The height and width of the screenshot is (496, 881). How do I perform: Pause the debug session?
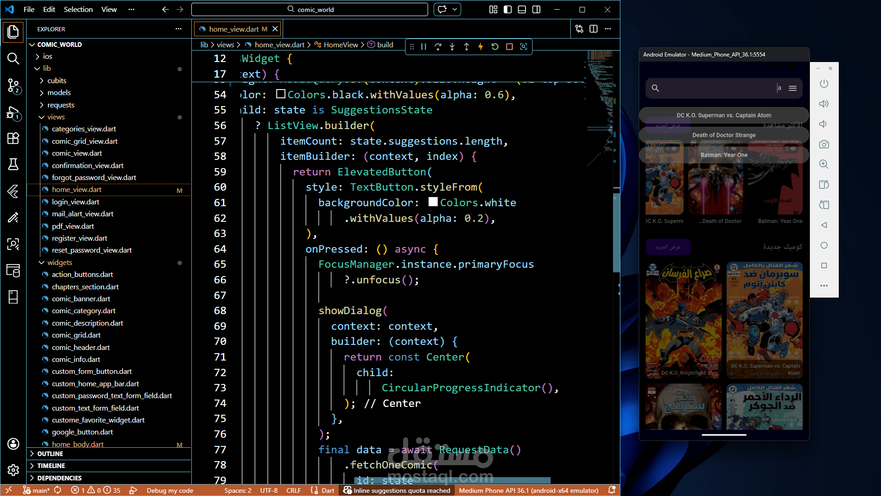[424, 47]
